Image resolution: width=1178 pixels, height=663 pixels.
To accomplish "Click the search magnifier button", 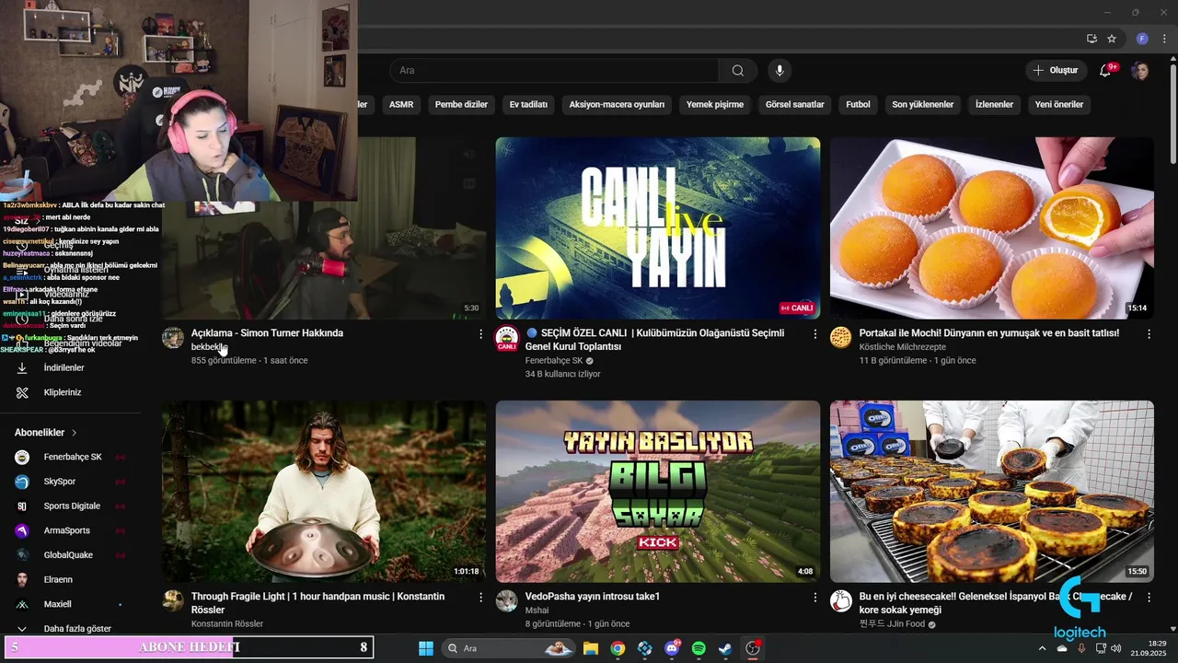I will 737,71.
